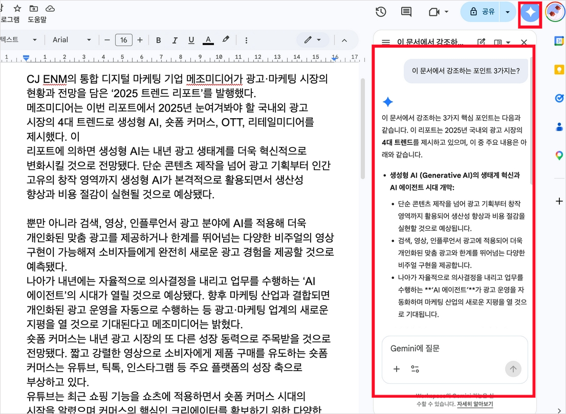The width and height of the screenshot is (566, 414).
Task: Open version history clock icon
Action: (x=381, y=12)
